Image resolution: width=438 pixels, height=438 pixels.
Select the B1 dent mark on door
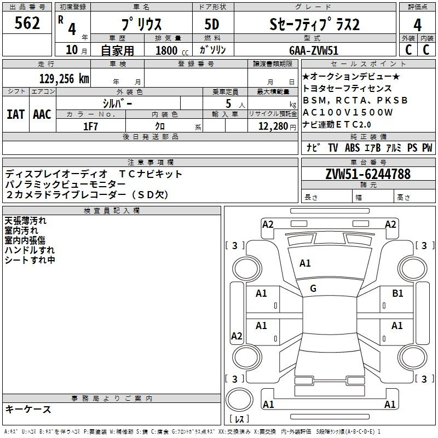397,293
